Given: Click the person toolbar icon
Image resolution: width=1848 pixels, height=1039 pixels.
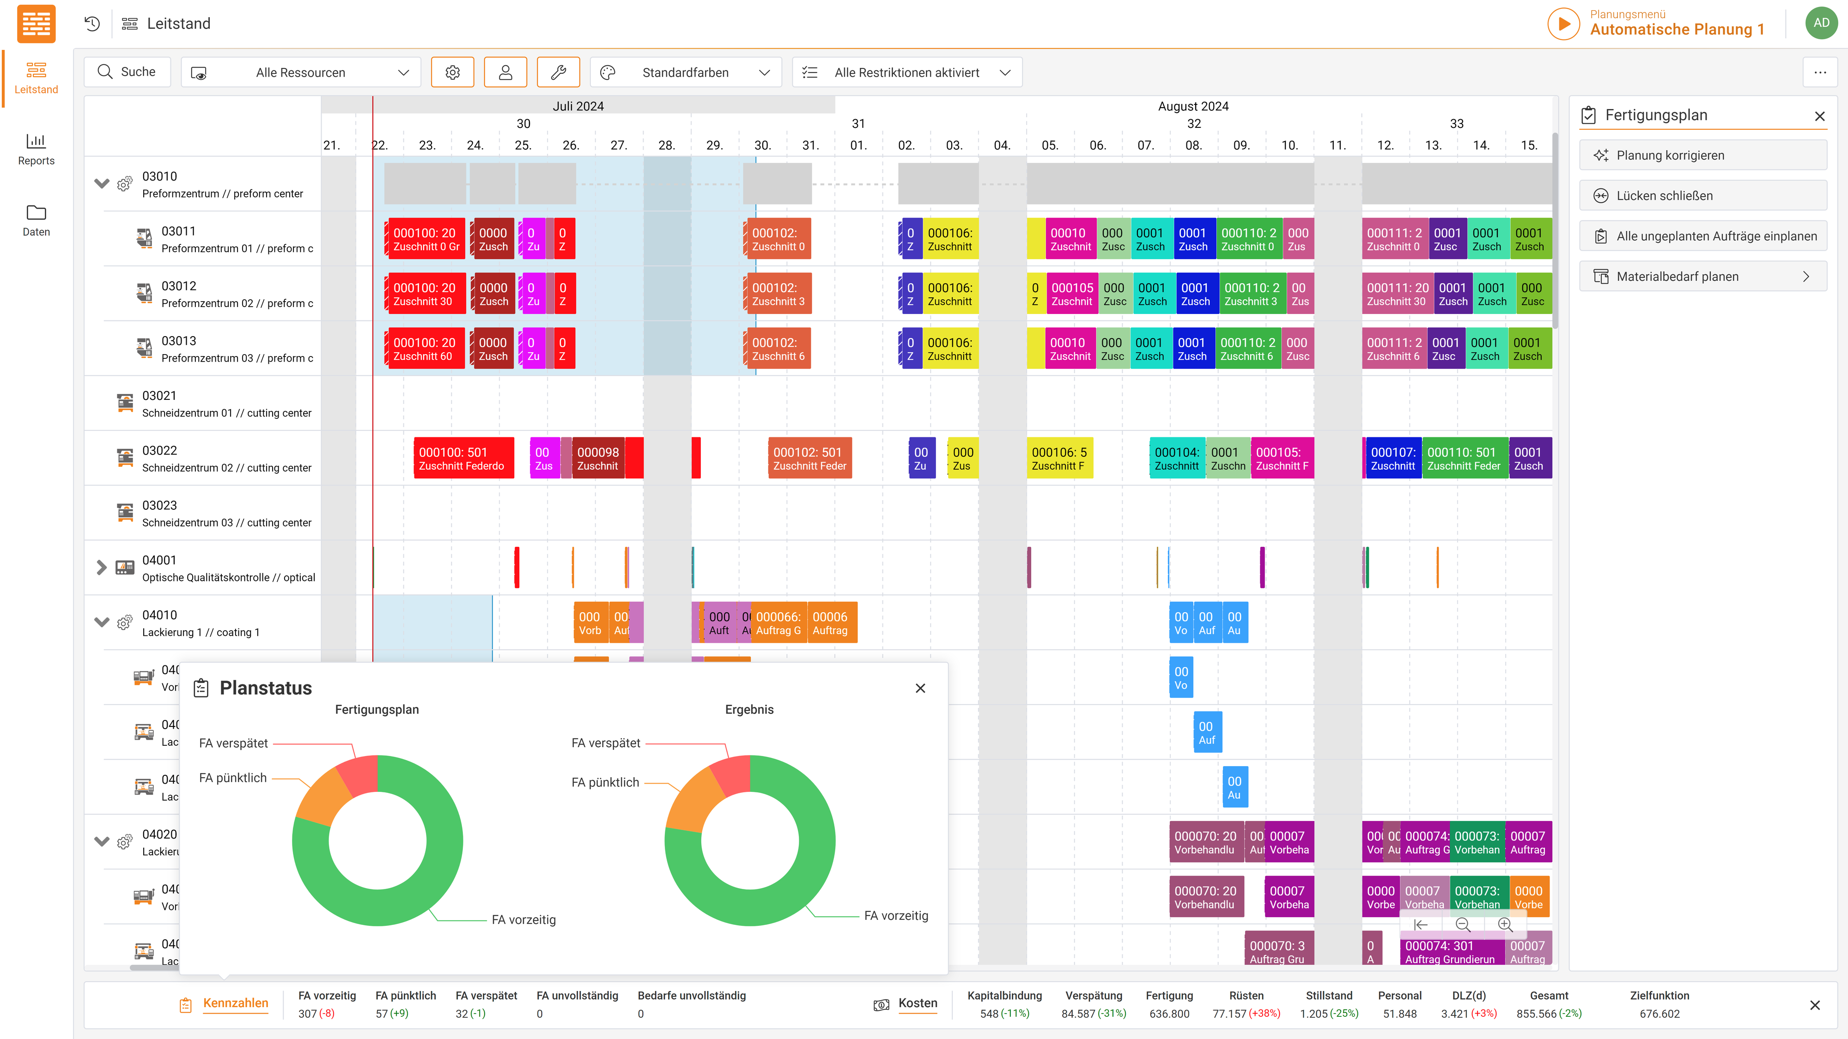Looking at the screenshot, I should pyautogui.click(x=505, y=72).
